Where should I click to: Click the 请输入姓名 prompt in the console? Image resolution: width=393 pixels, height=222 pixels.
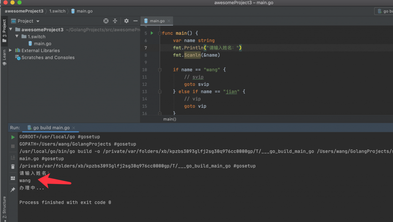click(35, 173)
